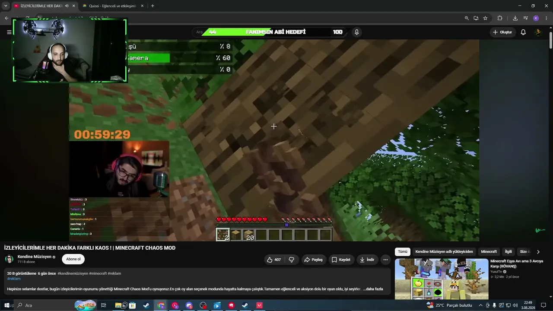The image size is (553, 311).
Task: Switch to the Quizei browser tab
Action: (x=112, y=6)
